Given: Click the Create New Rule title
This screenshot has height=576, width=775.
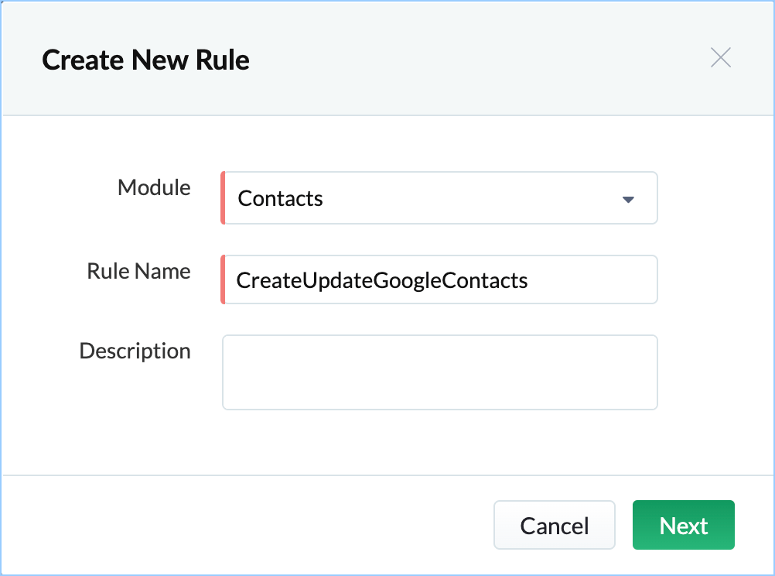Looking at the screenshot, I should pyautogui.click(x=145, y=60).
